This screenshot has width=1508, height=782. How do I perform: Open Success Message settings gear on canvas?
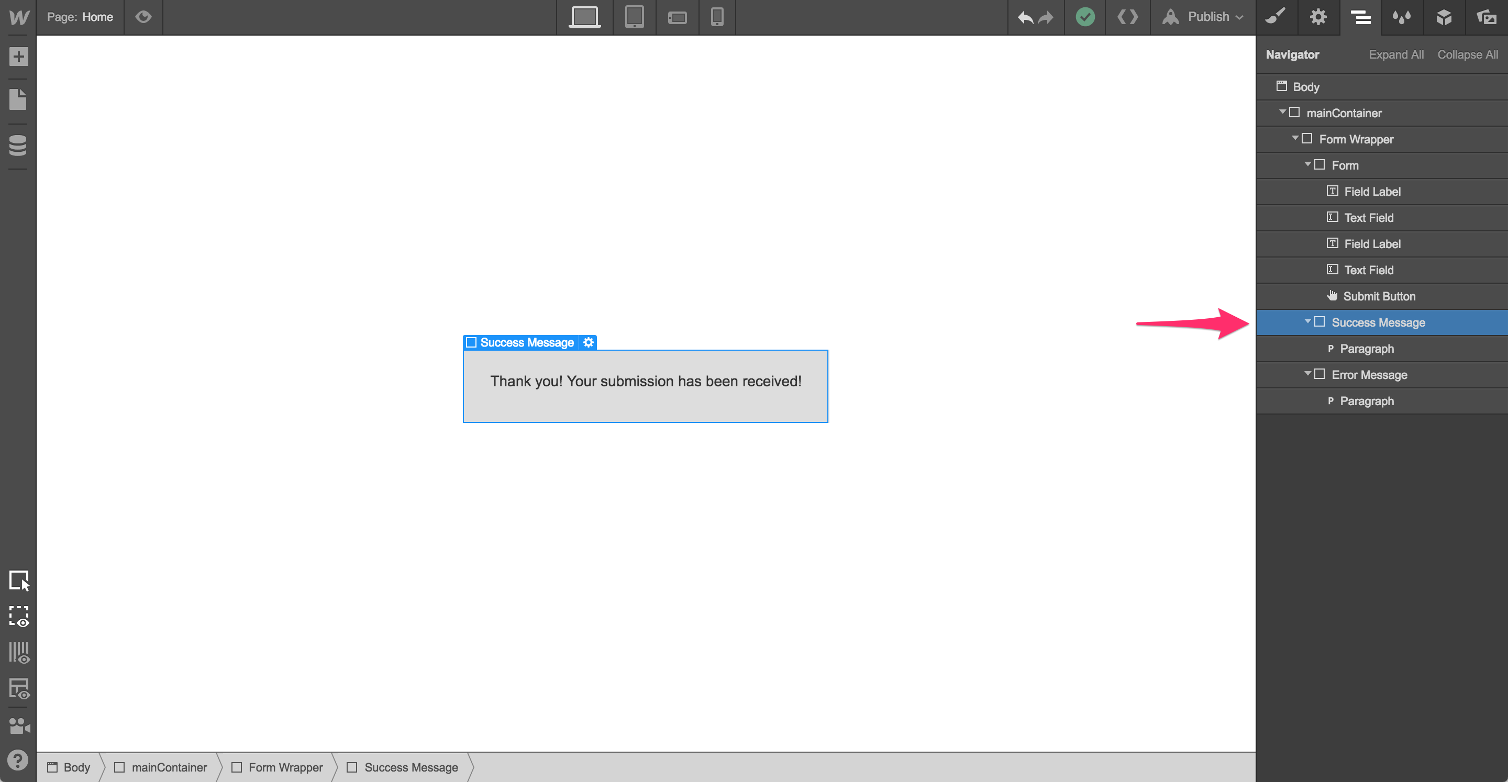coord(589,342)
